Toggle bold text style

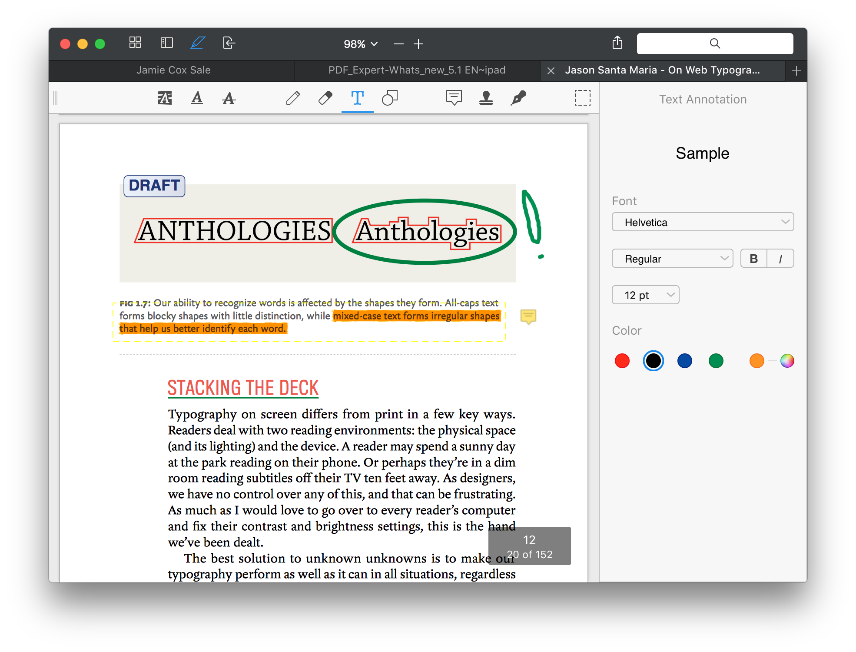754,259
